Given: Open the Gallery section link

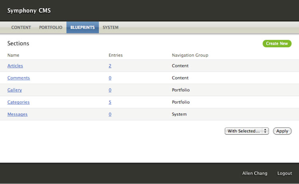Looking at the screenshot, I should coord(15,90).
